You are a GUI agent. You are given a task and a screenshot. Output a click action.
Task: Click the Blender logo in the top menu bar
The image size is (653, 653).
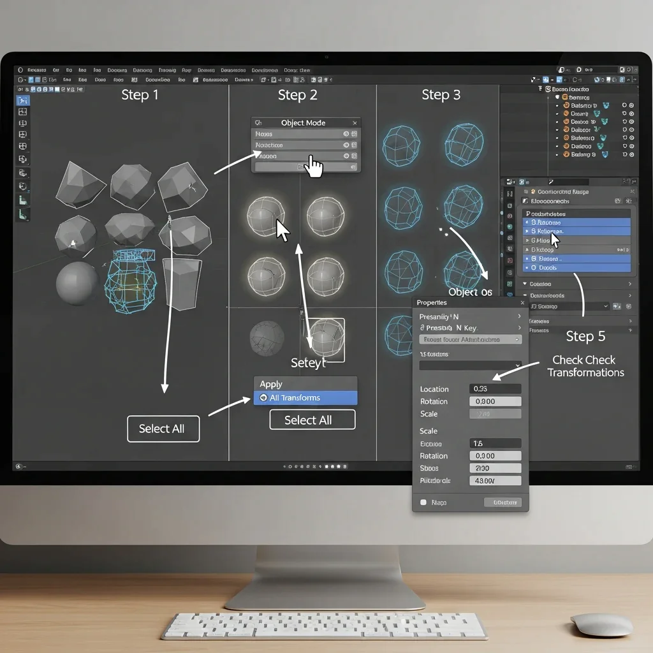(20, 70)
